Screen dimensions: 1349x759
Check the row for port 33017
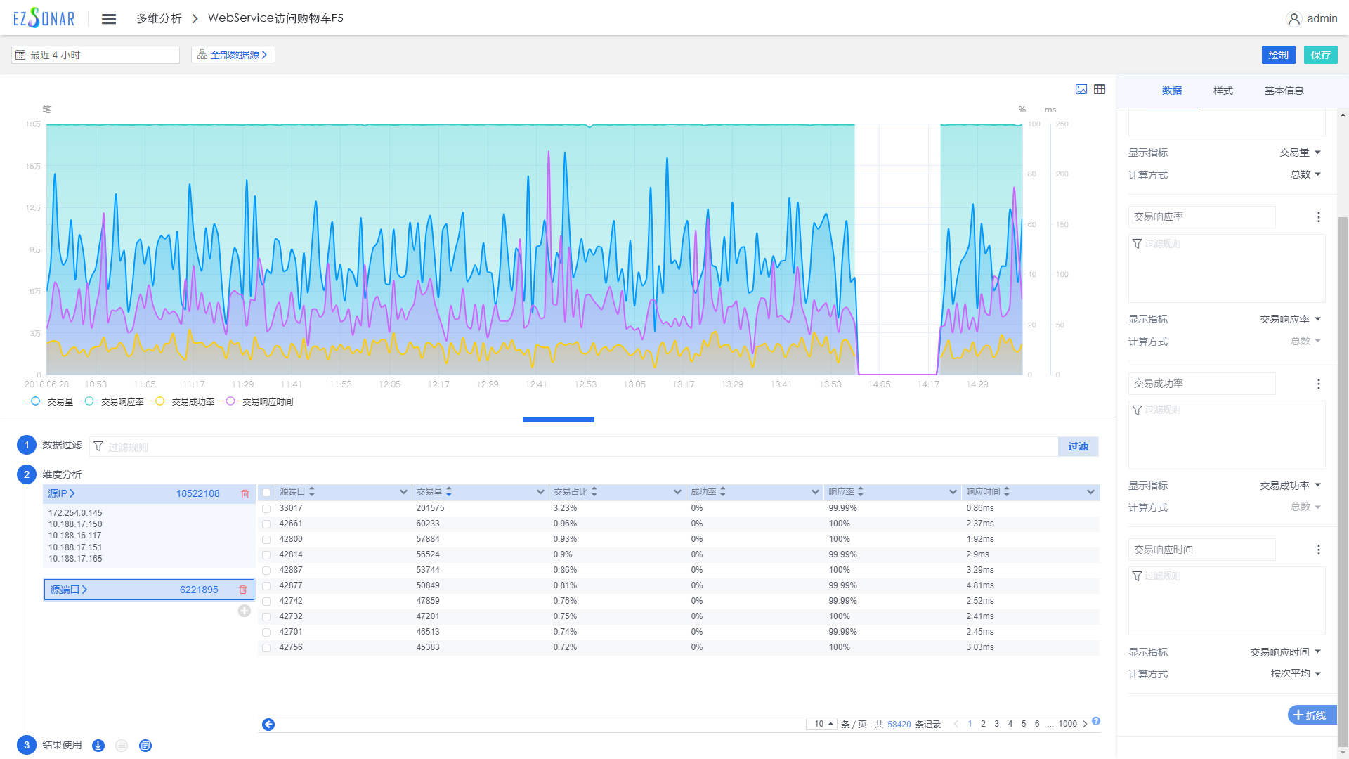[266, 509]
